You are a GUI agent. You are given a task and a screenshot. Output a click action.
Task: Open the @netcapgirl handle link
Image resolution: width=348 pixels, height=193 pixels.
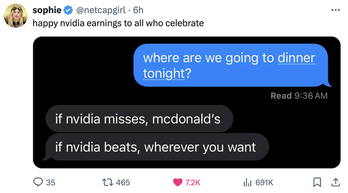pyautogui.click(x=100, y=10)
